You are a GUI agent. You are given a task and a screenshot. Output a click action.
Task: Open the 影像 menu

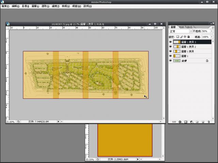click(26, 6)
